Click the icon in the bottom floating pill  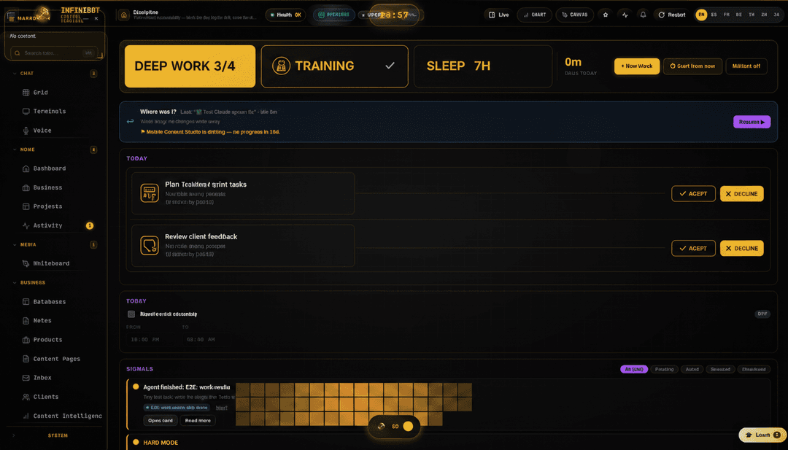381,427
